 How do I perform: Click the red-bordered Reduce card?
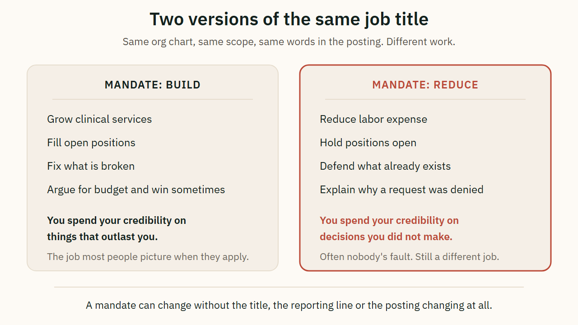click(425, 168)
